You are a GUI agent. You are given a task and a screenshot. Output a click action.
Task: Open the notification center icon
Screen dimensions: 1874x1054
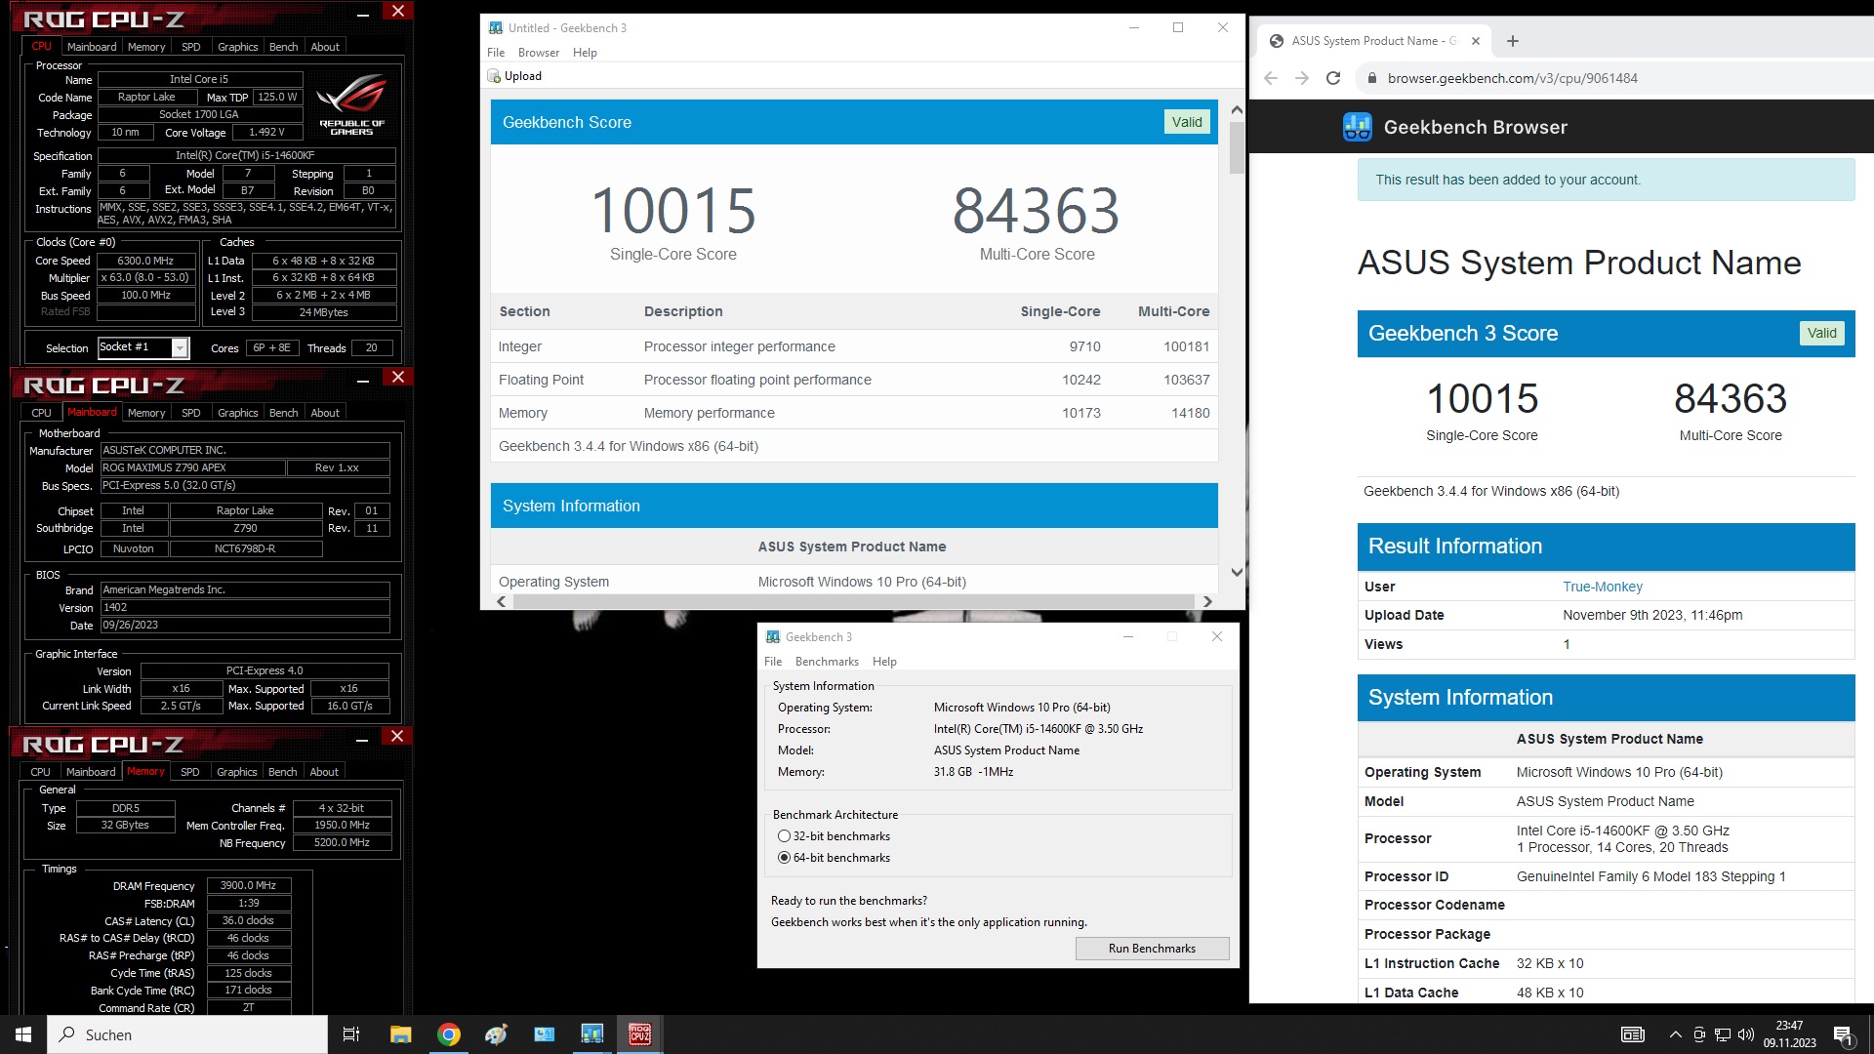pyautogui.click(x=1844, y=1034)
